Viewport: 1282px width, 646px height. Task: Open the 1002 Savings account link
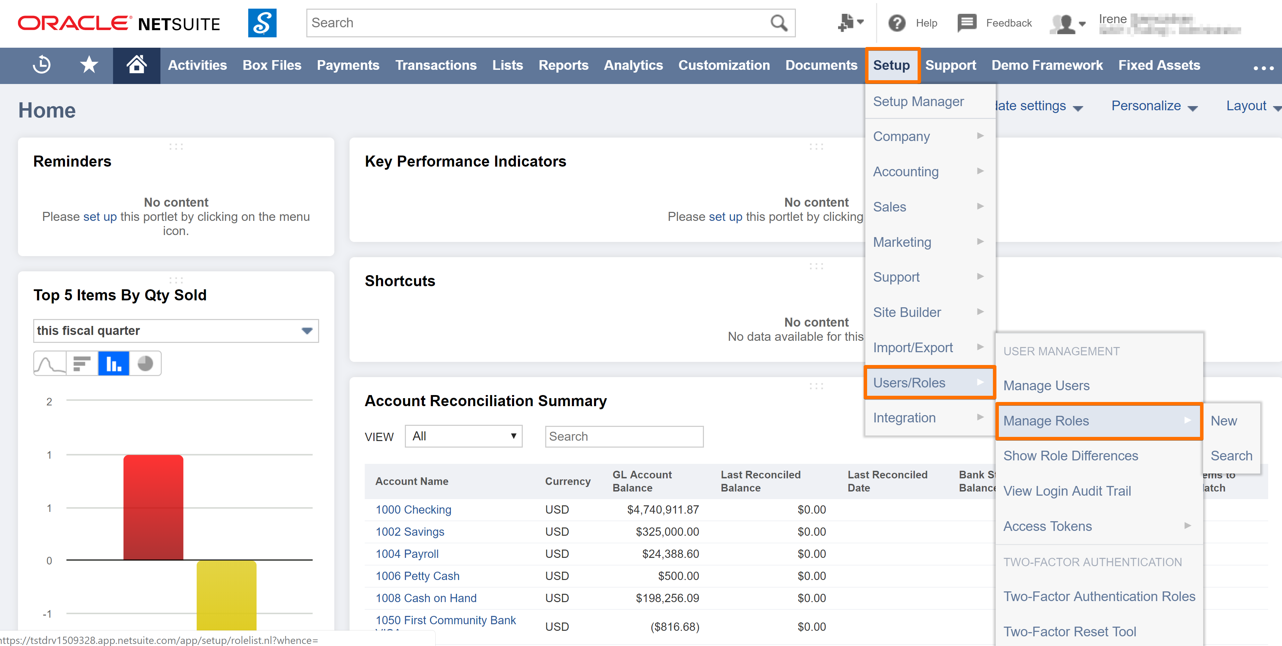coord(410,532)
